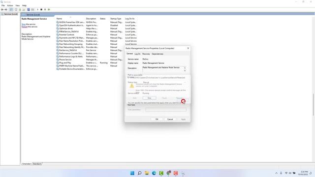The height and width of the screenshot is (177, 315).
Task: Select the Parental Controls service row
Action: [96, 35]
